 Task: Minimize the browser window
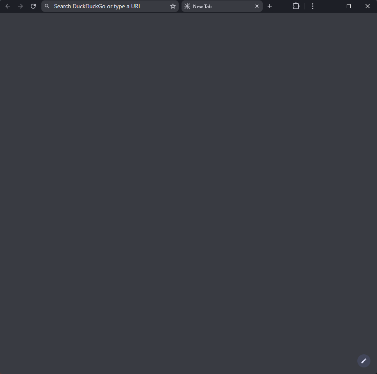330,6
